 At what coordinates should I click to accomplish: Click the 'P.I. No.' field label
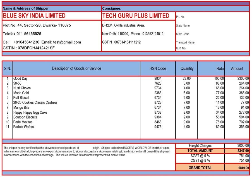point(180,17)
